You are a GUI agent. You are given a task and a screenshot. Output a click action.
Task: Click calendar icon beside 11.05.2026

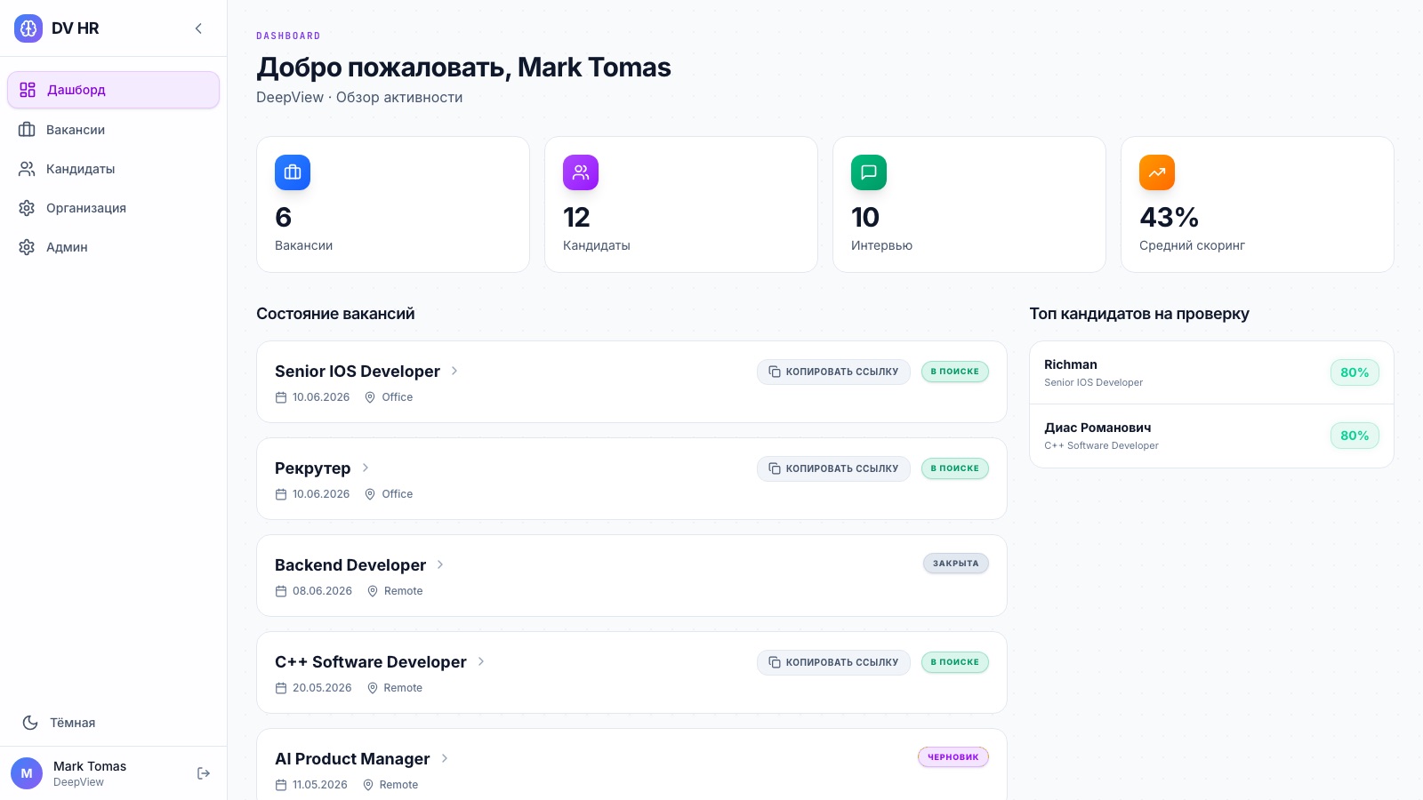[281, 785]
